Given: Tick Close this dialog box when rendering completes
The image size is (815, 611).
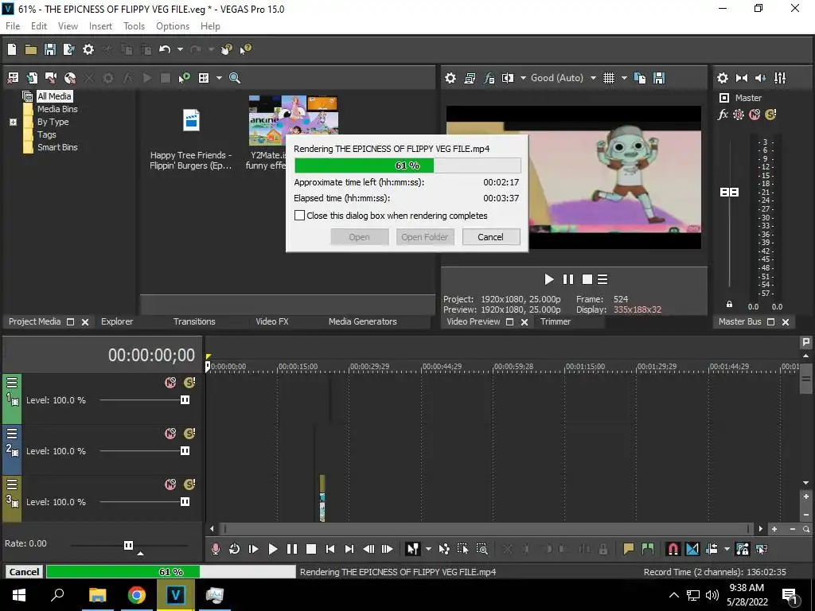Looking at the screenshot, I should [299, 215].
